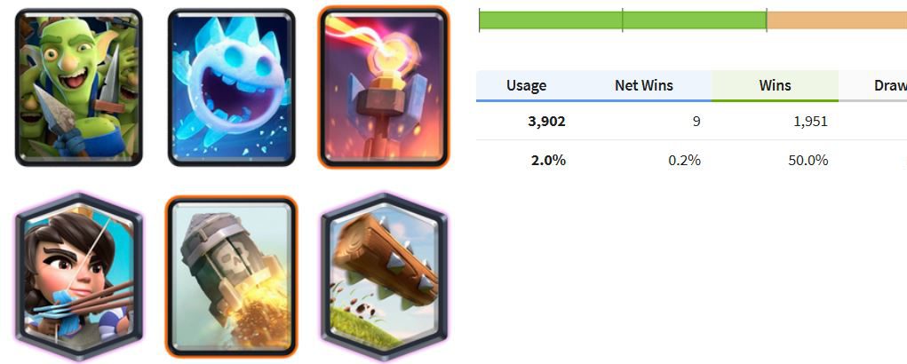
Task: Open the Rocket card
Action: [x=231, y=277]
